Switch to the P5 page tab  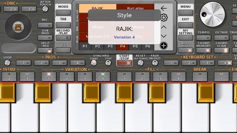click(x=135, y=46)
